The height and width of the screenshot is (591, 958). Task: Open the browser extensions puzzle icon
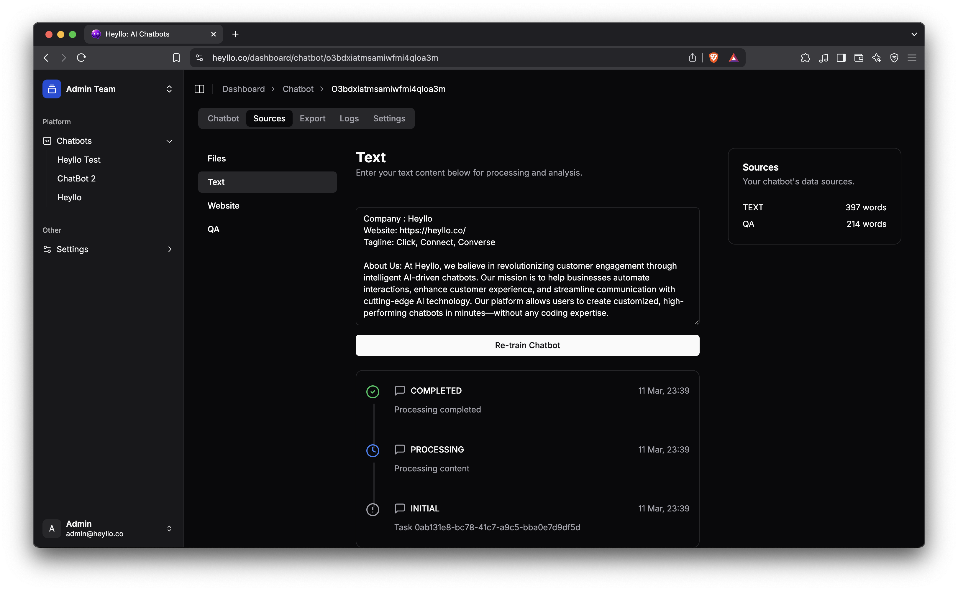(806, 58)
